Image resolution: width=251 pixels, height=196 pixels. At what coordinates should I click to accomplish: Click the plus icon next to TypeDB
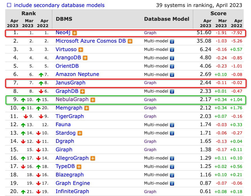click(x=79, y=167)
